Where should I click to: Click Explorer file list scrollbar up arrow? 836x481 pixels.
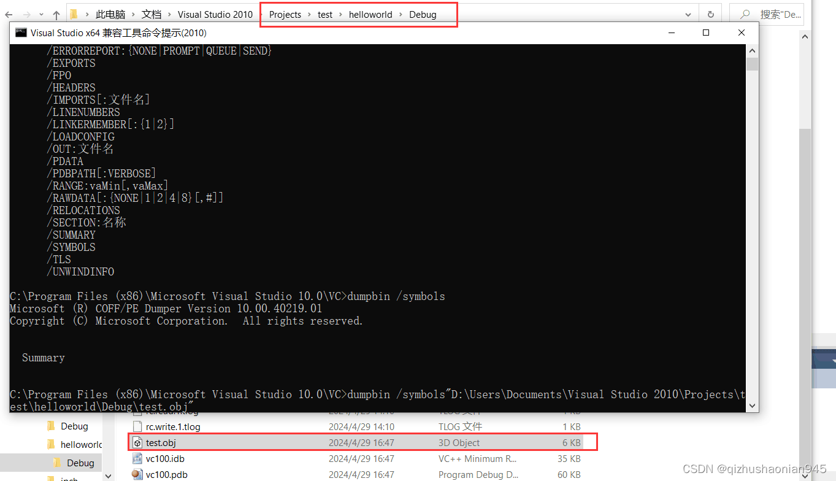805,37
